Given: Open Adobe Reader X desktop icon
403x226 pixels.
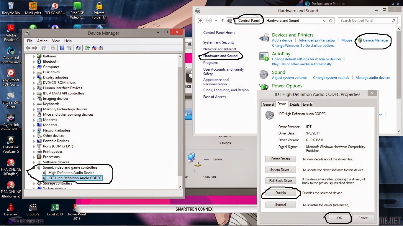Looking at the screenshot, I should 11,33.
